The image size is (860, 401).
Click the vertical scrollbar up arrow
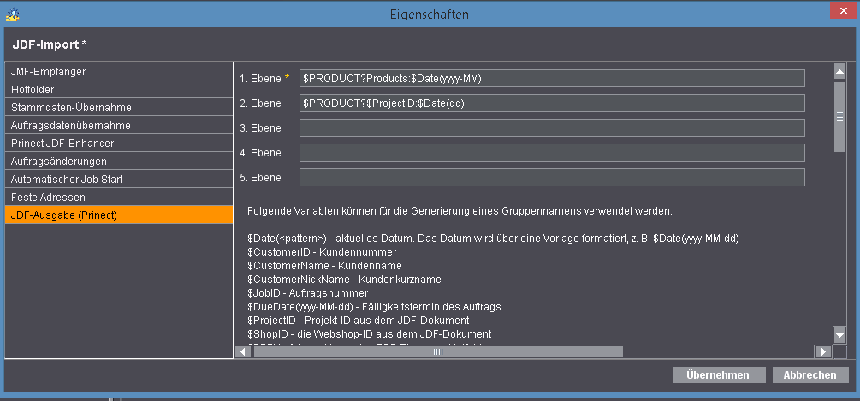(839, 71)
